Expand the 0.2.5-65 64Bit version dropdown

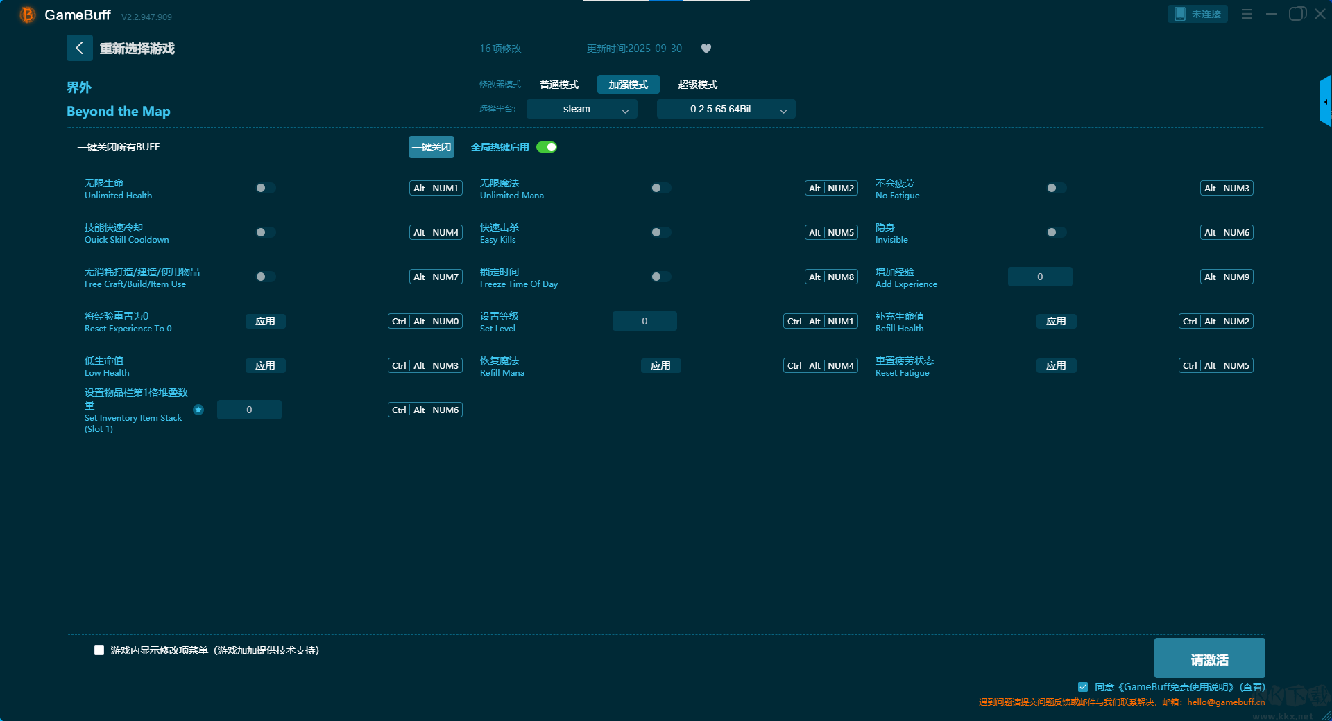(x=726, y=109)
